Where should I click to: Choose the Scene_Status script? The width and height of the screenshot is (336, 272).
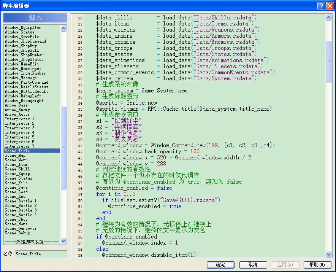click(x=18, y=178)
